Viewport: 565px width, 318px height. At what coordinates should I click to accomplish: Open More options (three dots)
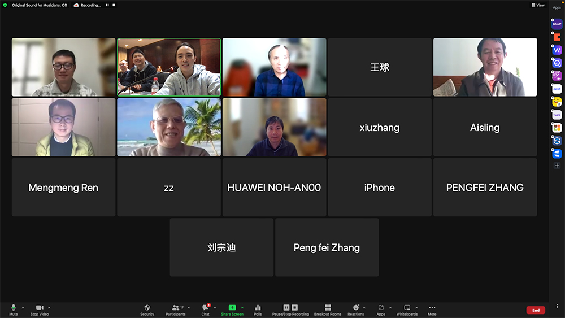click(432, 310)
